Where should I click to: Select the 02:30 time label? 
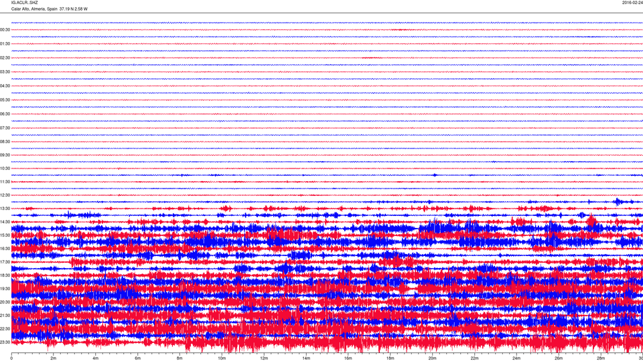[5, 58]
